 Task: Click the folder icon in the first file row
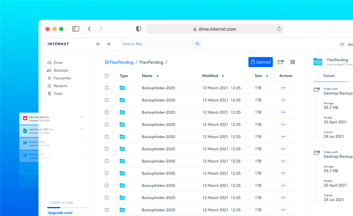122,88
